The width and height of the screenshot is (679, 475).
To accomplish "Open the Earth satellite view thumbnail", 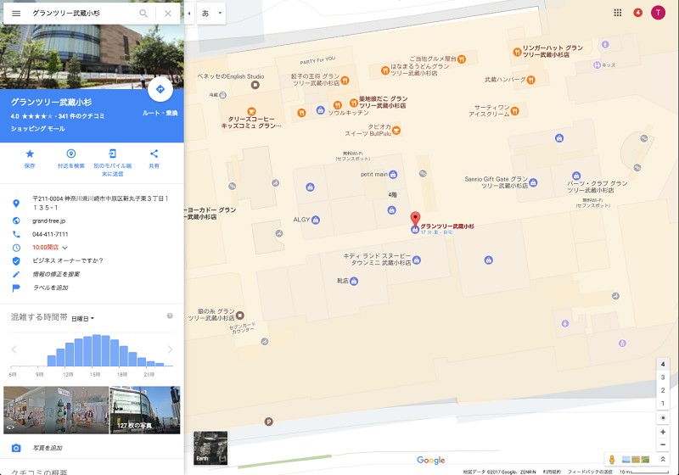I will [210, 447].
